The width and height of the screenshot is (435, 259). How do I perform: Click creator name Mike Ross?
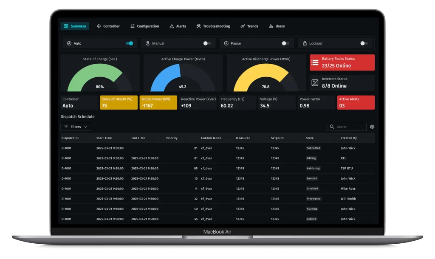(348, 189)
